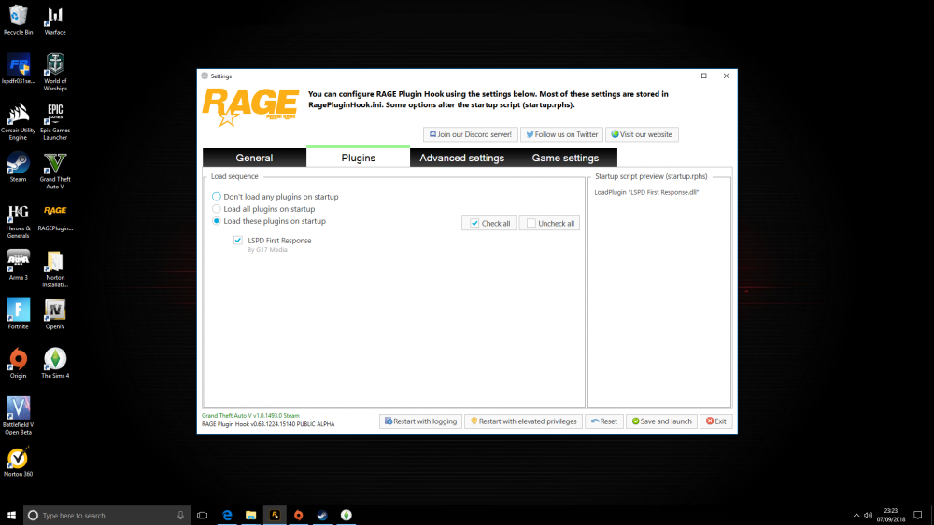This screenshot has height=525, width=934.
Task: Open Task View on the taskbar
Action: pyautogui.click(x=203, y=515)
